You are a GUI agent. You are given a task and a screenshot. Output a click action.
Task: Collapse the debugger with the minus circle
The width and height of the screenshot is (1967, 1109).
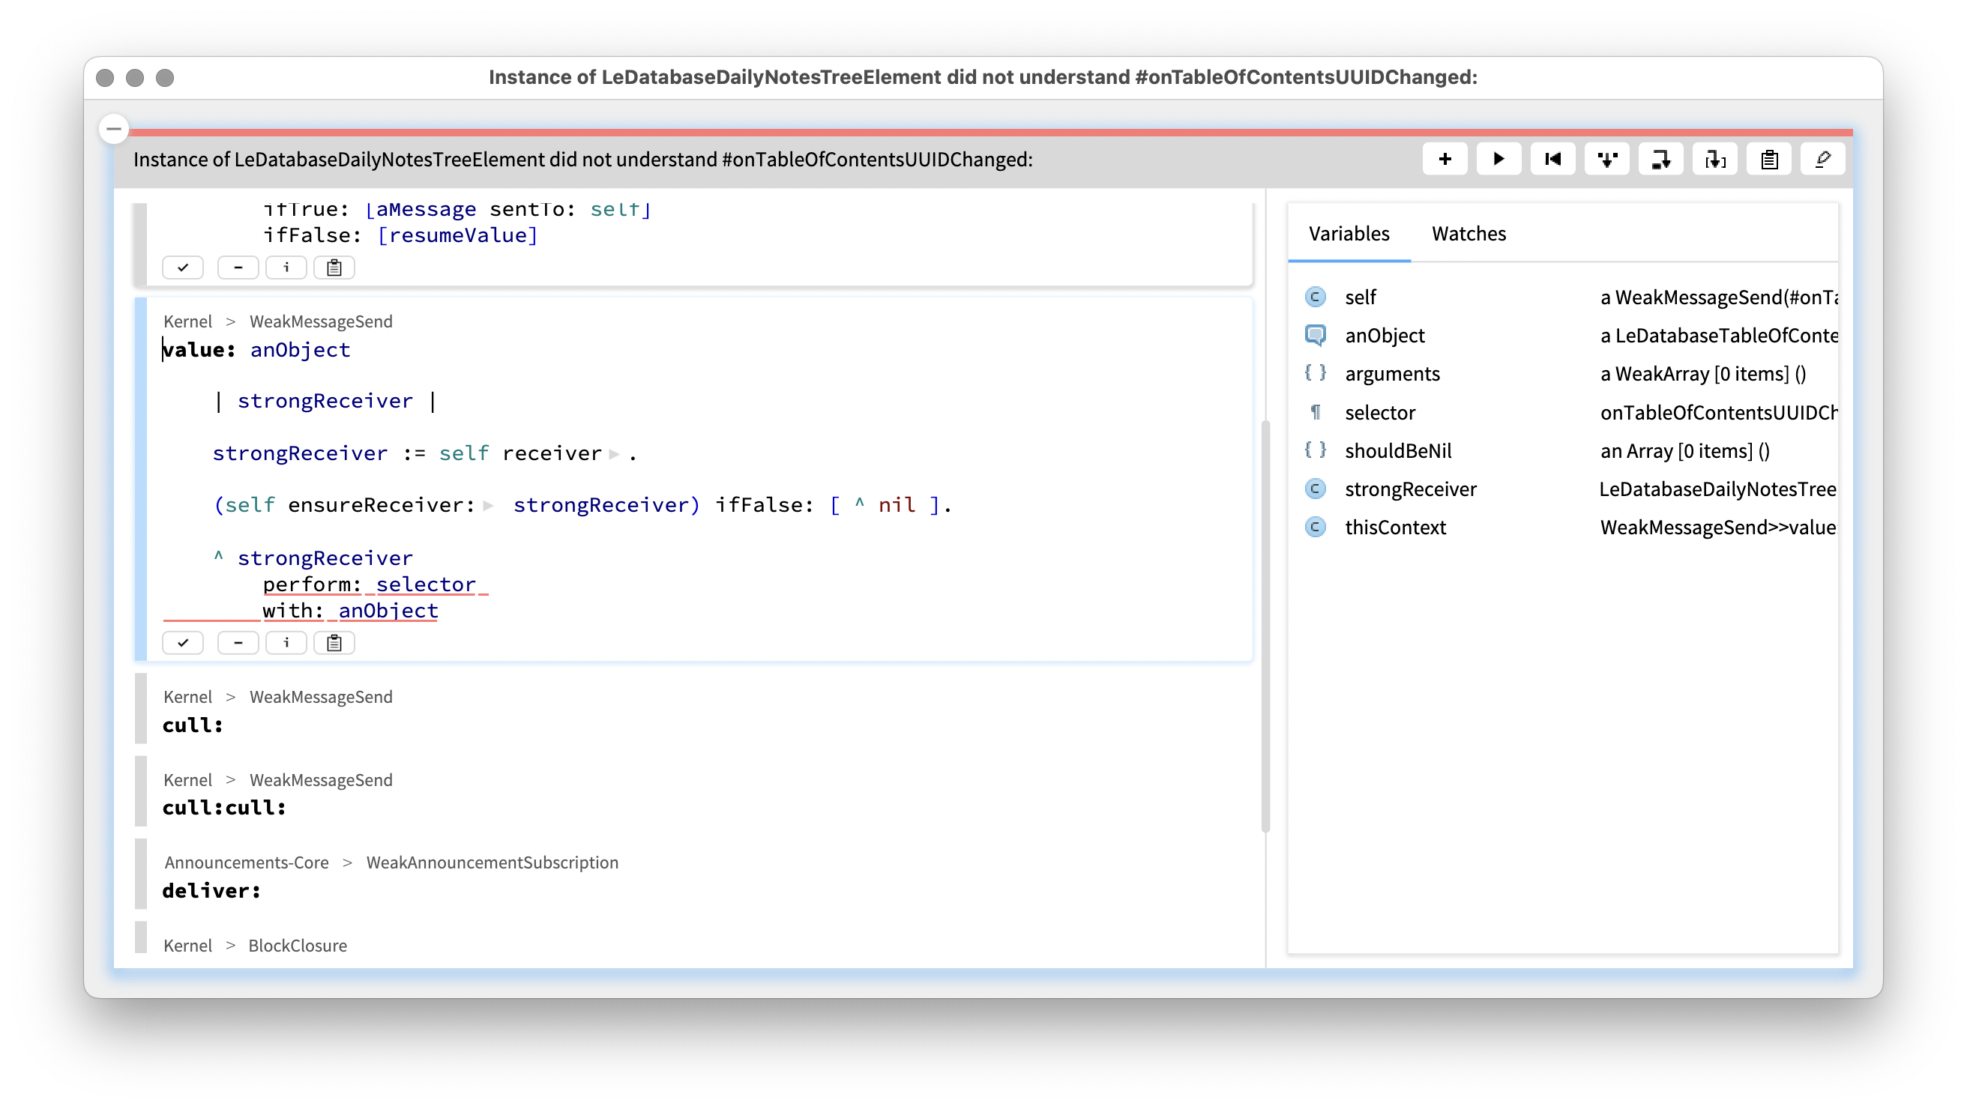(x=114, y=129)
